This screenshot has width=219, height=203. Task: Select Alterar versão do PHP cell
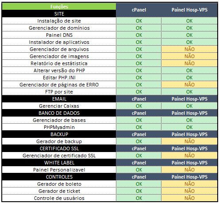point(59,70)
